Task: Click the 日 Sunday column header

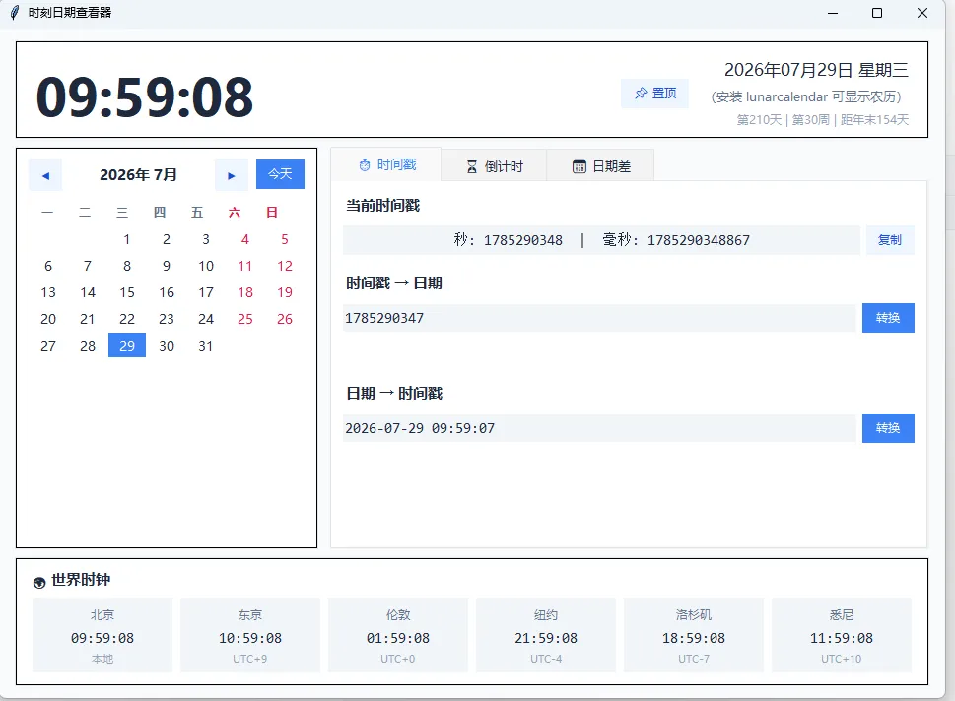Action: click(272, 213)
